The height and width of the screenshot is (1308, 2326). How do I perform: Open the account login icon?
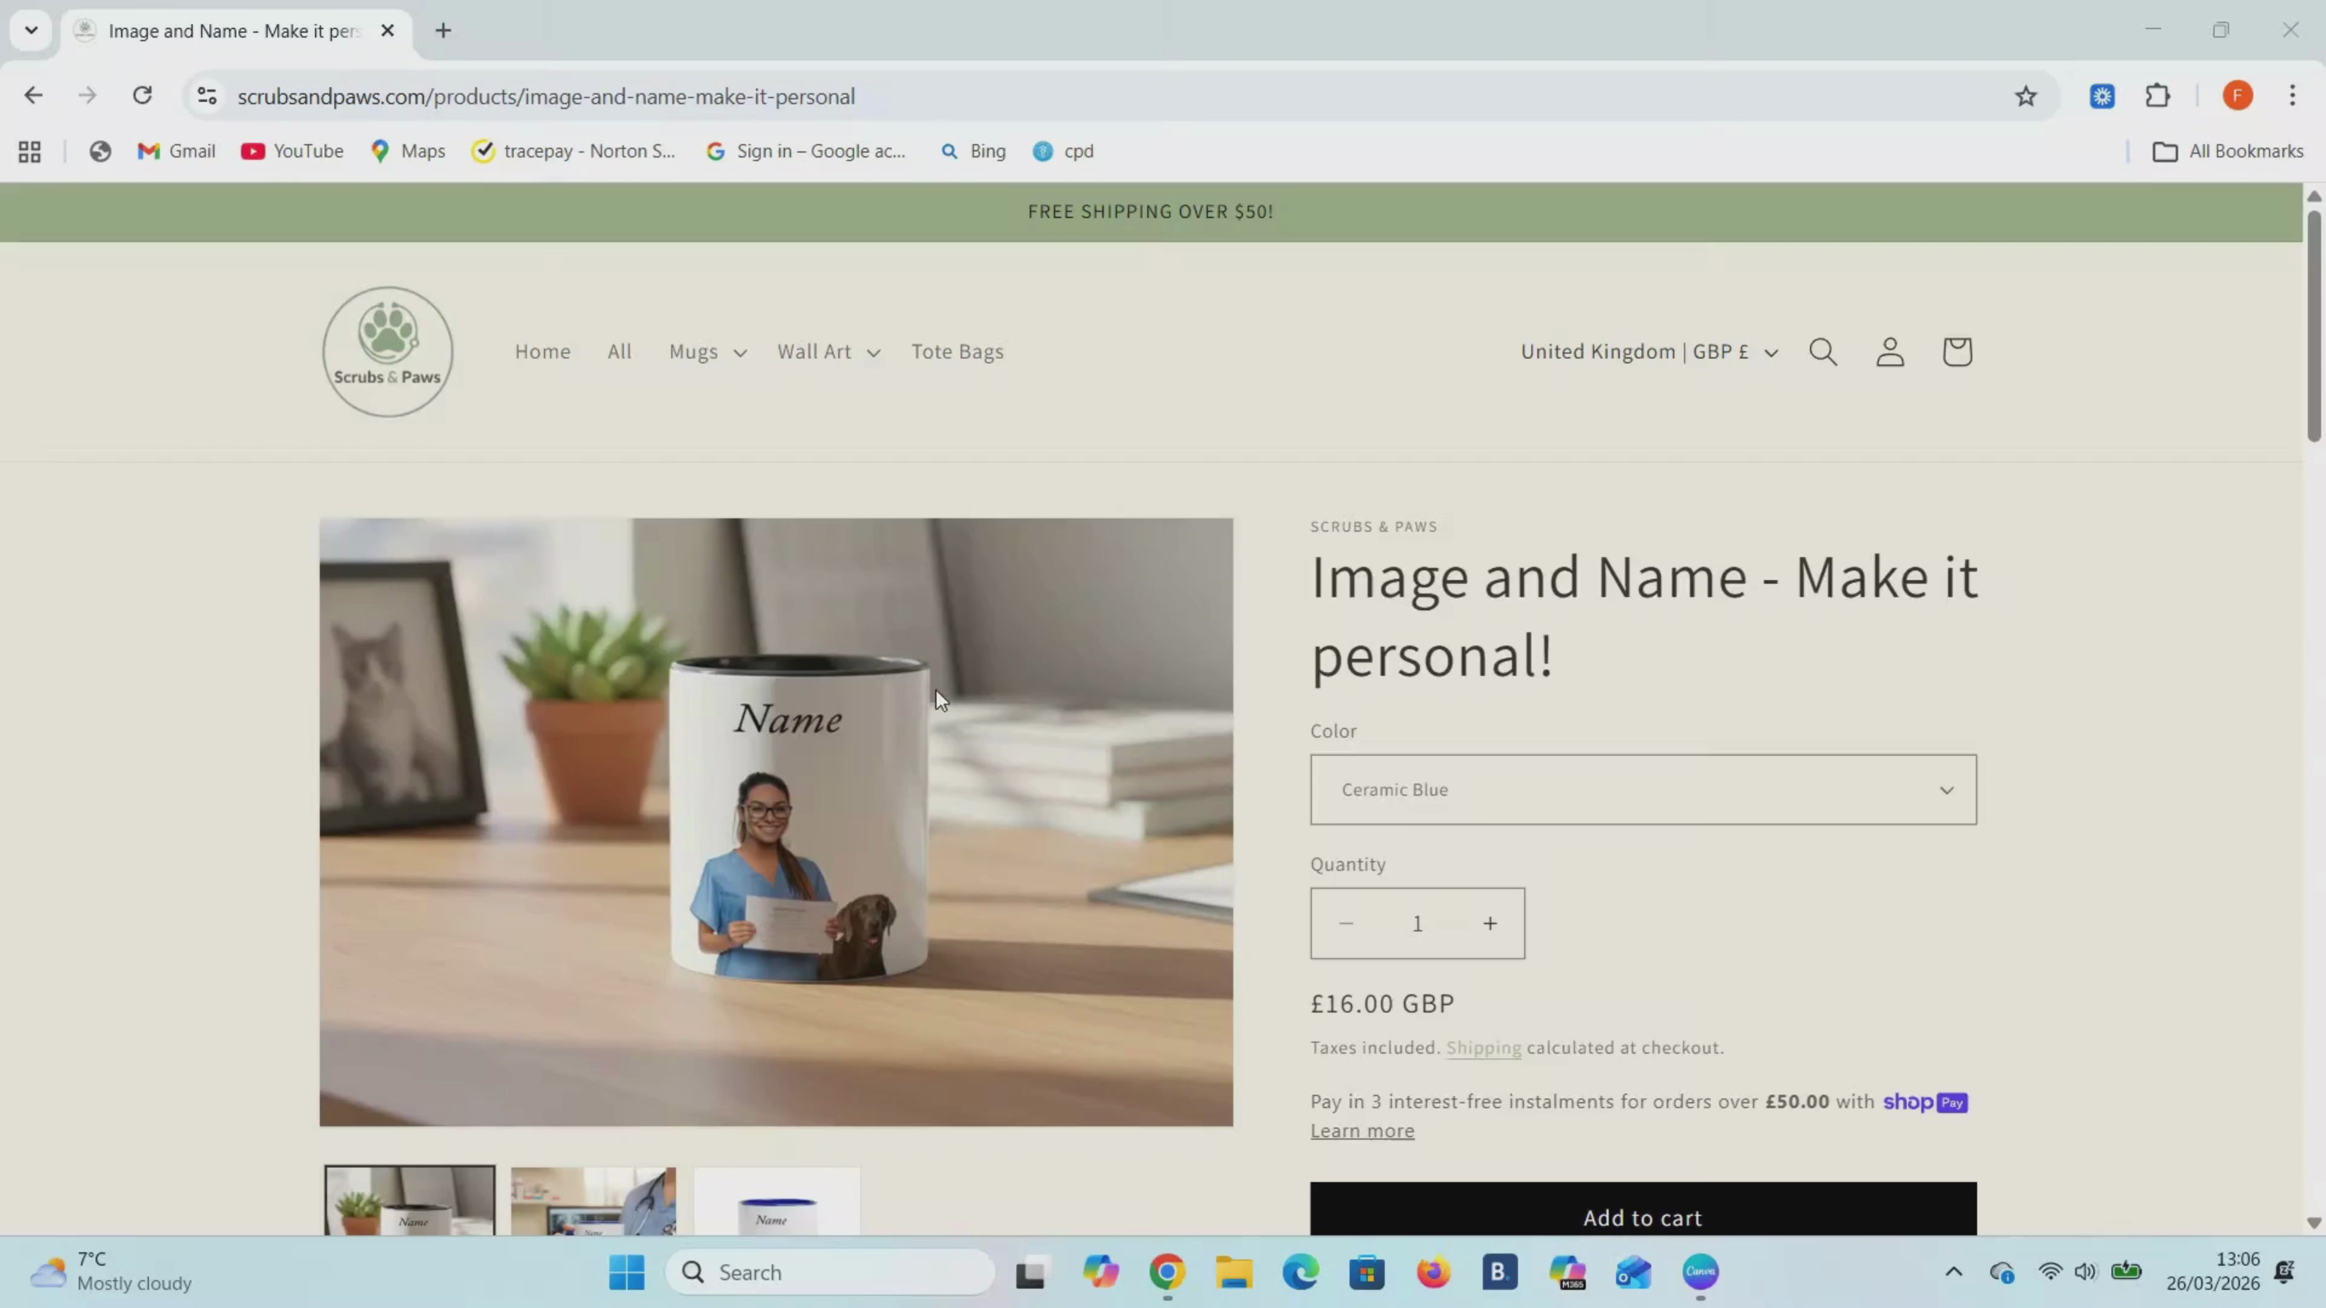pyautogui.click(x=1890, y=351)
